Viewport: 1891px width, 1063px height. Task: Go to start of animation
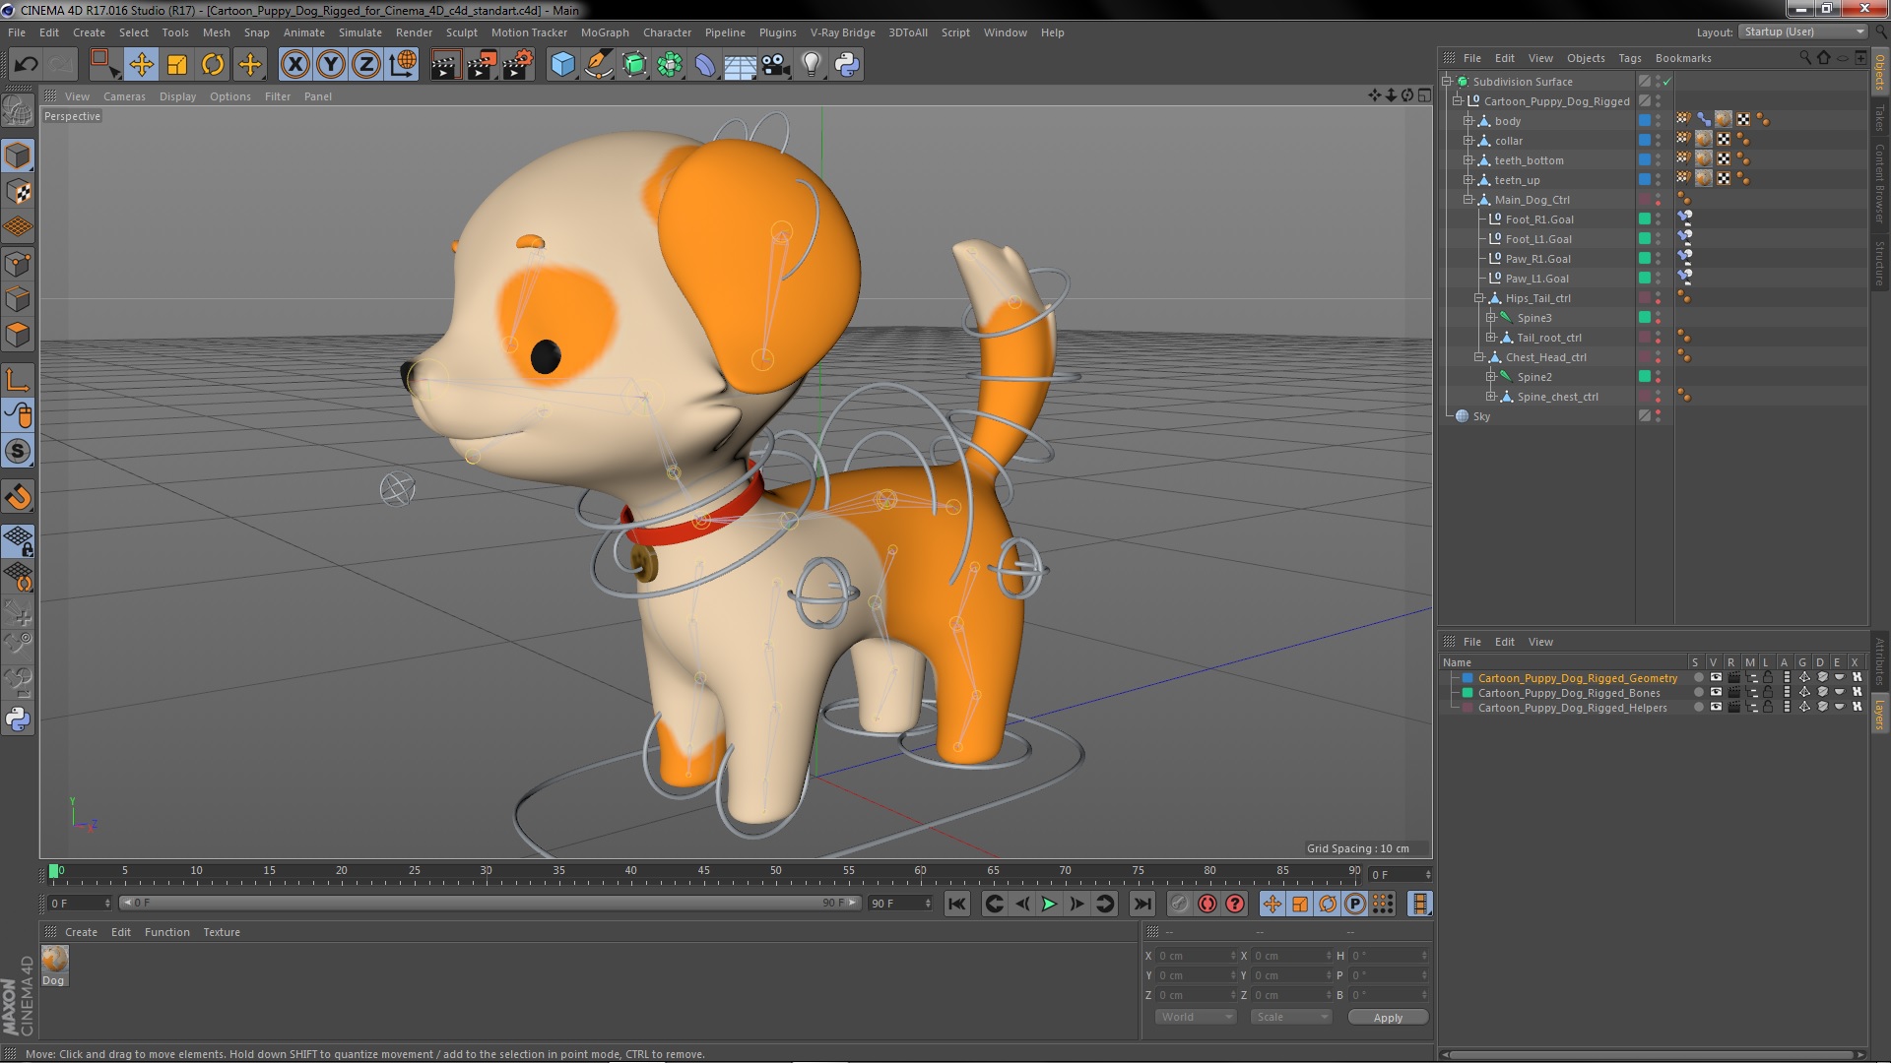956,904
